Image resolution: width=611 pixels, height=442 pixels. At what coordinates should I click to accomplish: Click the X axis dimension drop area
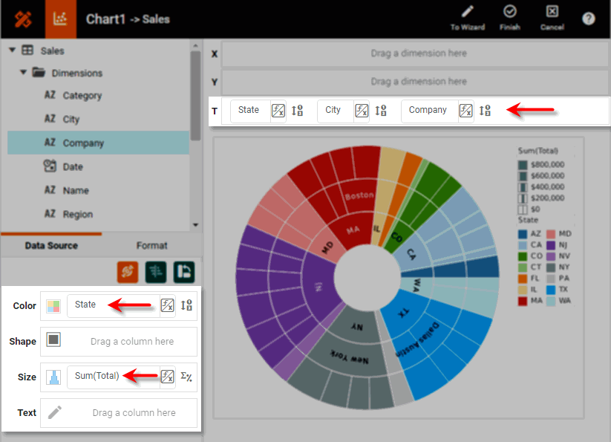tap(418, 53)
